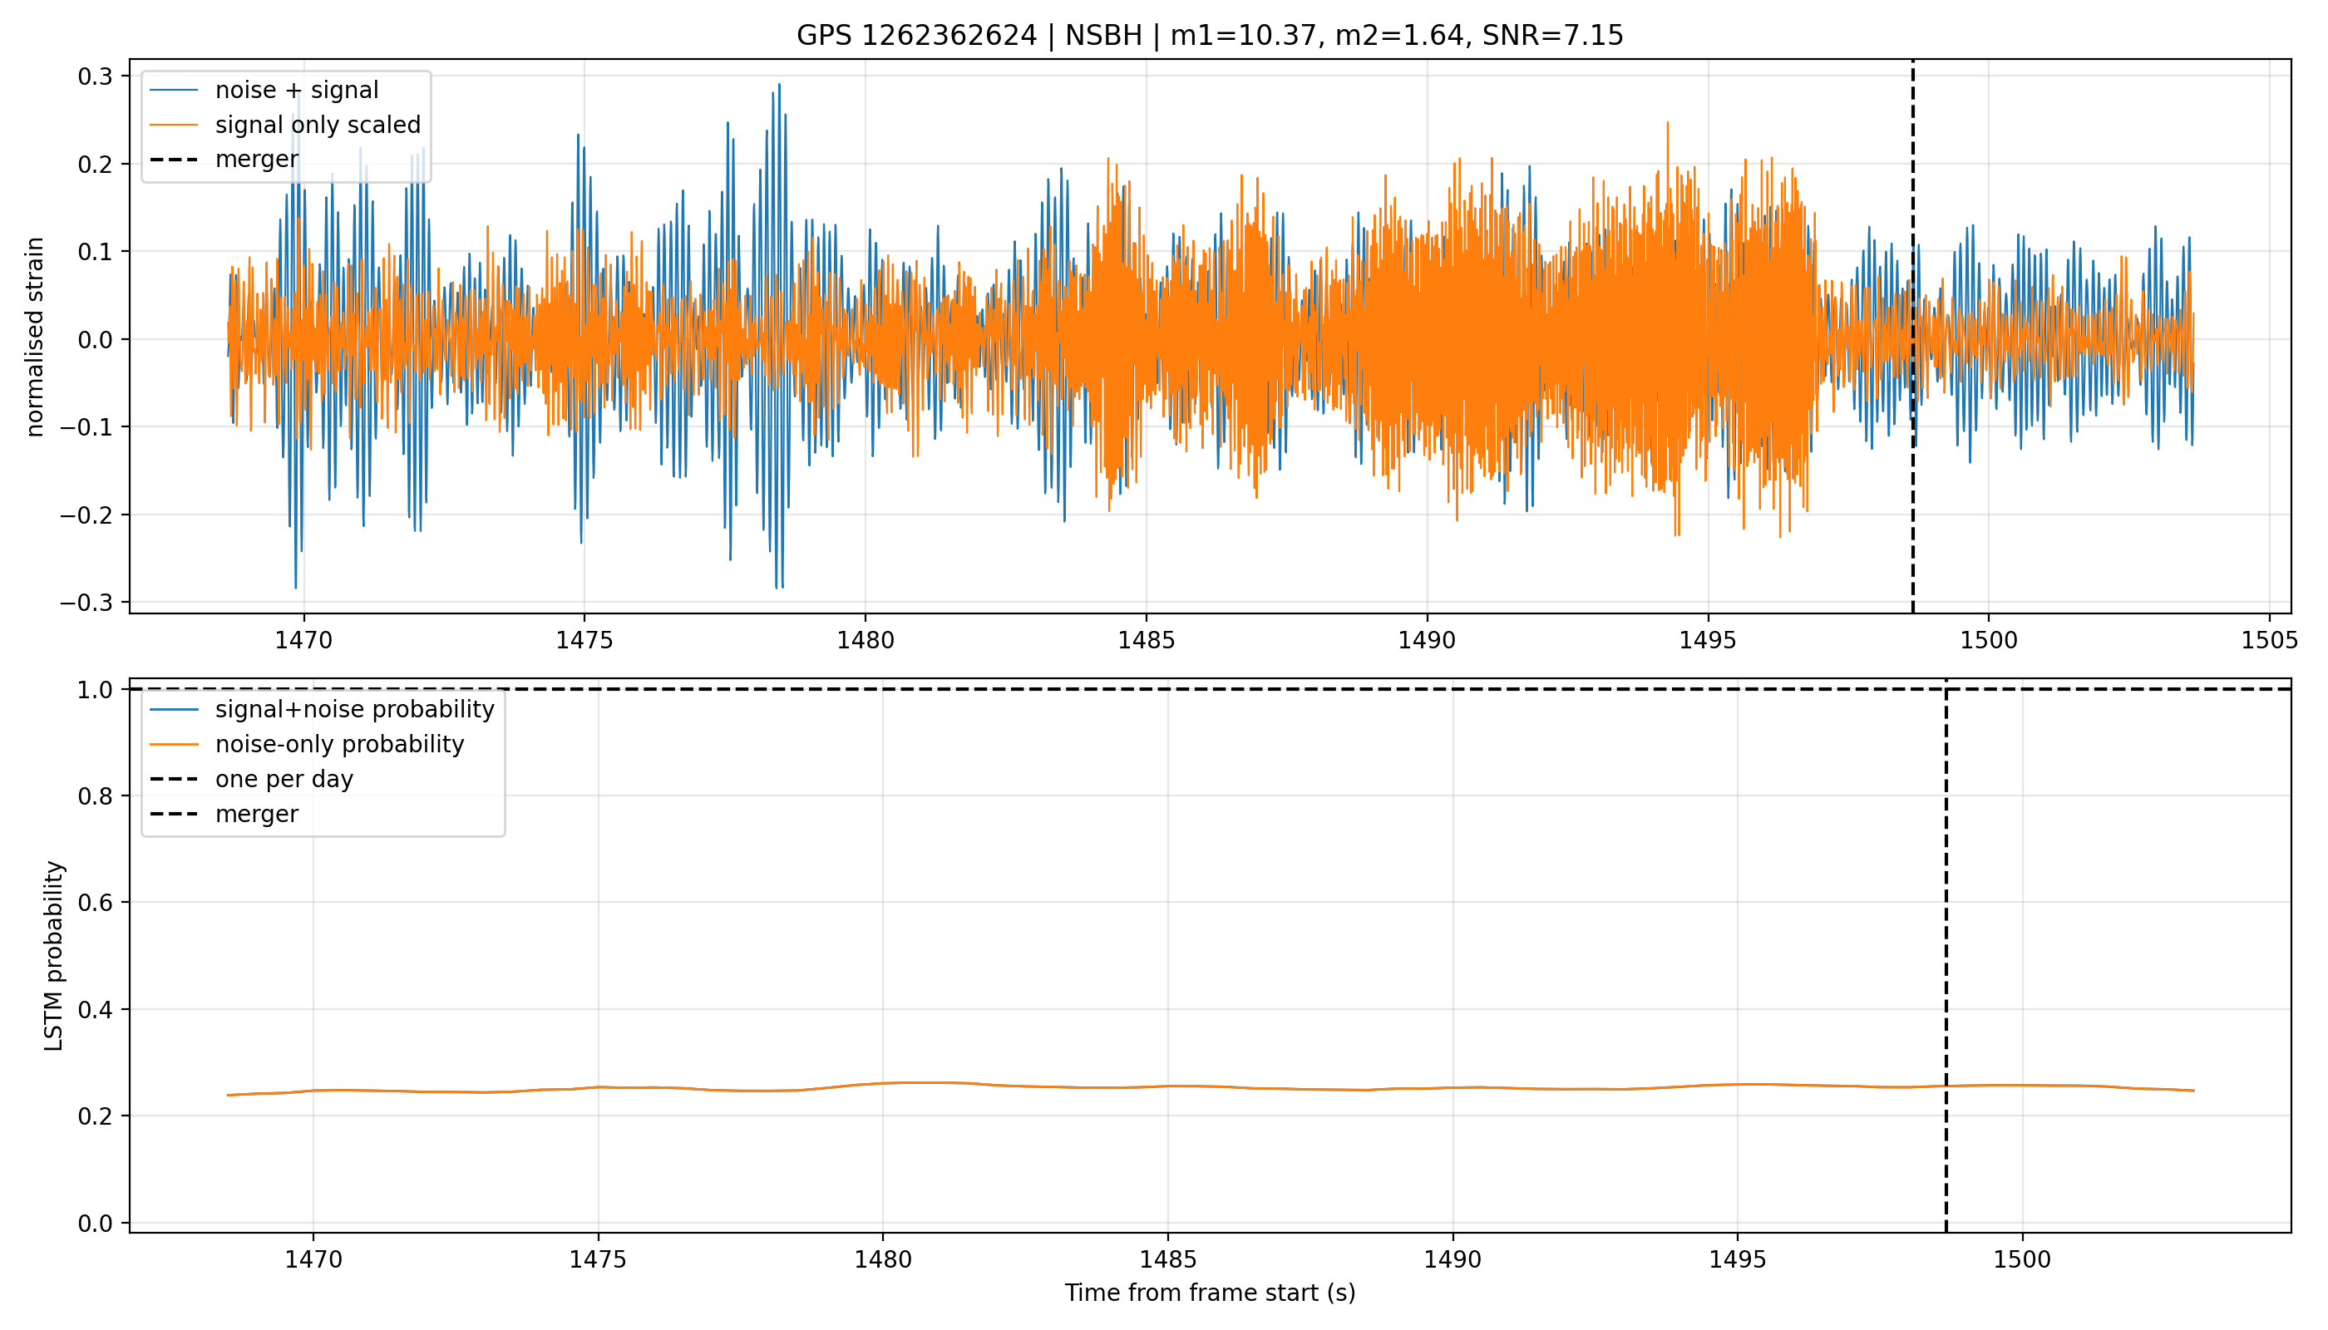Click the 1495 tick label on bottom plot
2328x1330 pixels.
pyautogui.click(x=1737, y=1259)
